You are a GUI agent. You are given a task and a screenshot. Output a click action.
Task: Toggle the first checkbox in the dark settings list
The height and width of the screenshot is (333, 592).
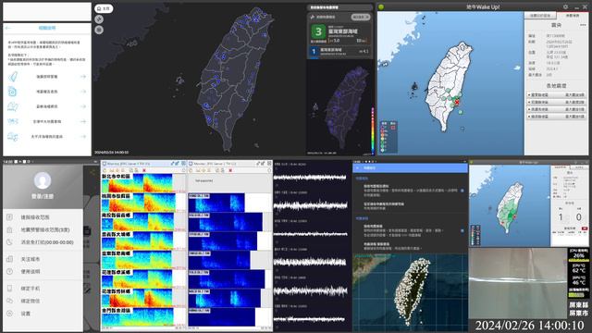462,191
